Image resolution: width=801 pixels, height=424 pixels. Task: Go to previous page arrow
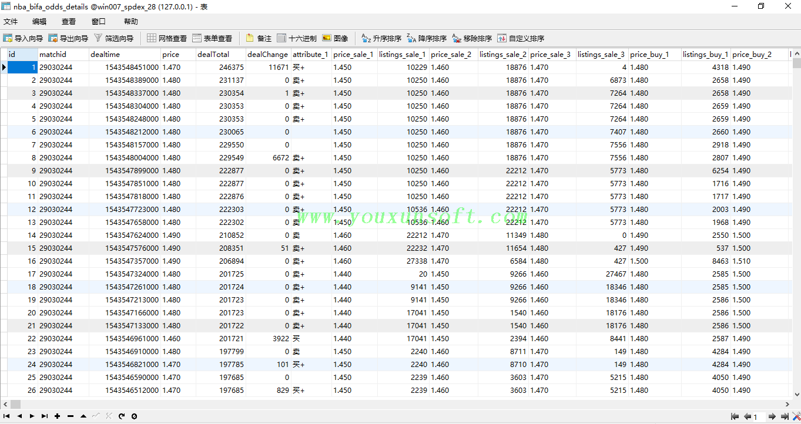(748, 416)
